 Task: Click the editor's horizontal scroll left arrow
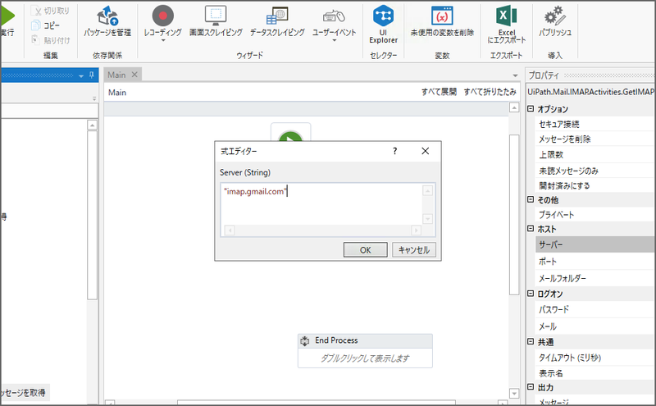[x=230, y=230]
